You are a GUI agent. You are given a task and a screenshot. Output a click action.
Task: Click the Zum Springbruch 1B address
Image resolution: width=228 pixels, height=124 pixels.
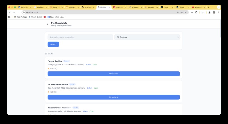click(x=66, y=65)
